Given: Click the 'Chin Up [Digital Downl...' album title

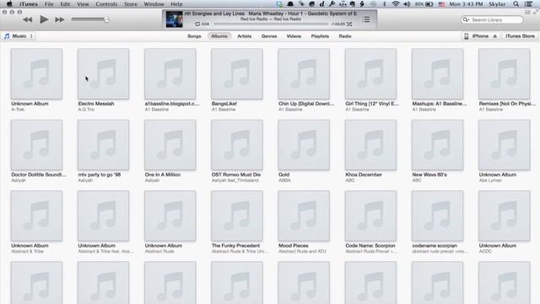Looking at the screenshot, I should pos(306,104).
